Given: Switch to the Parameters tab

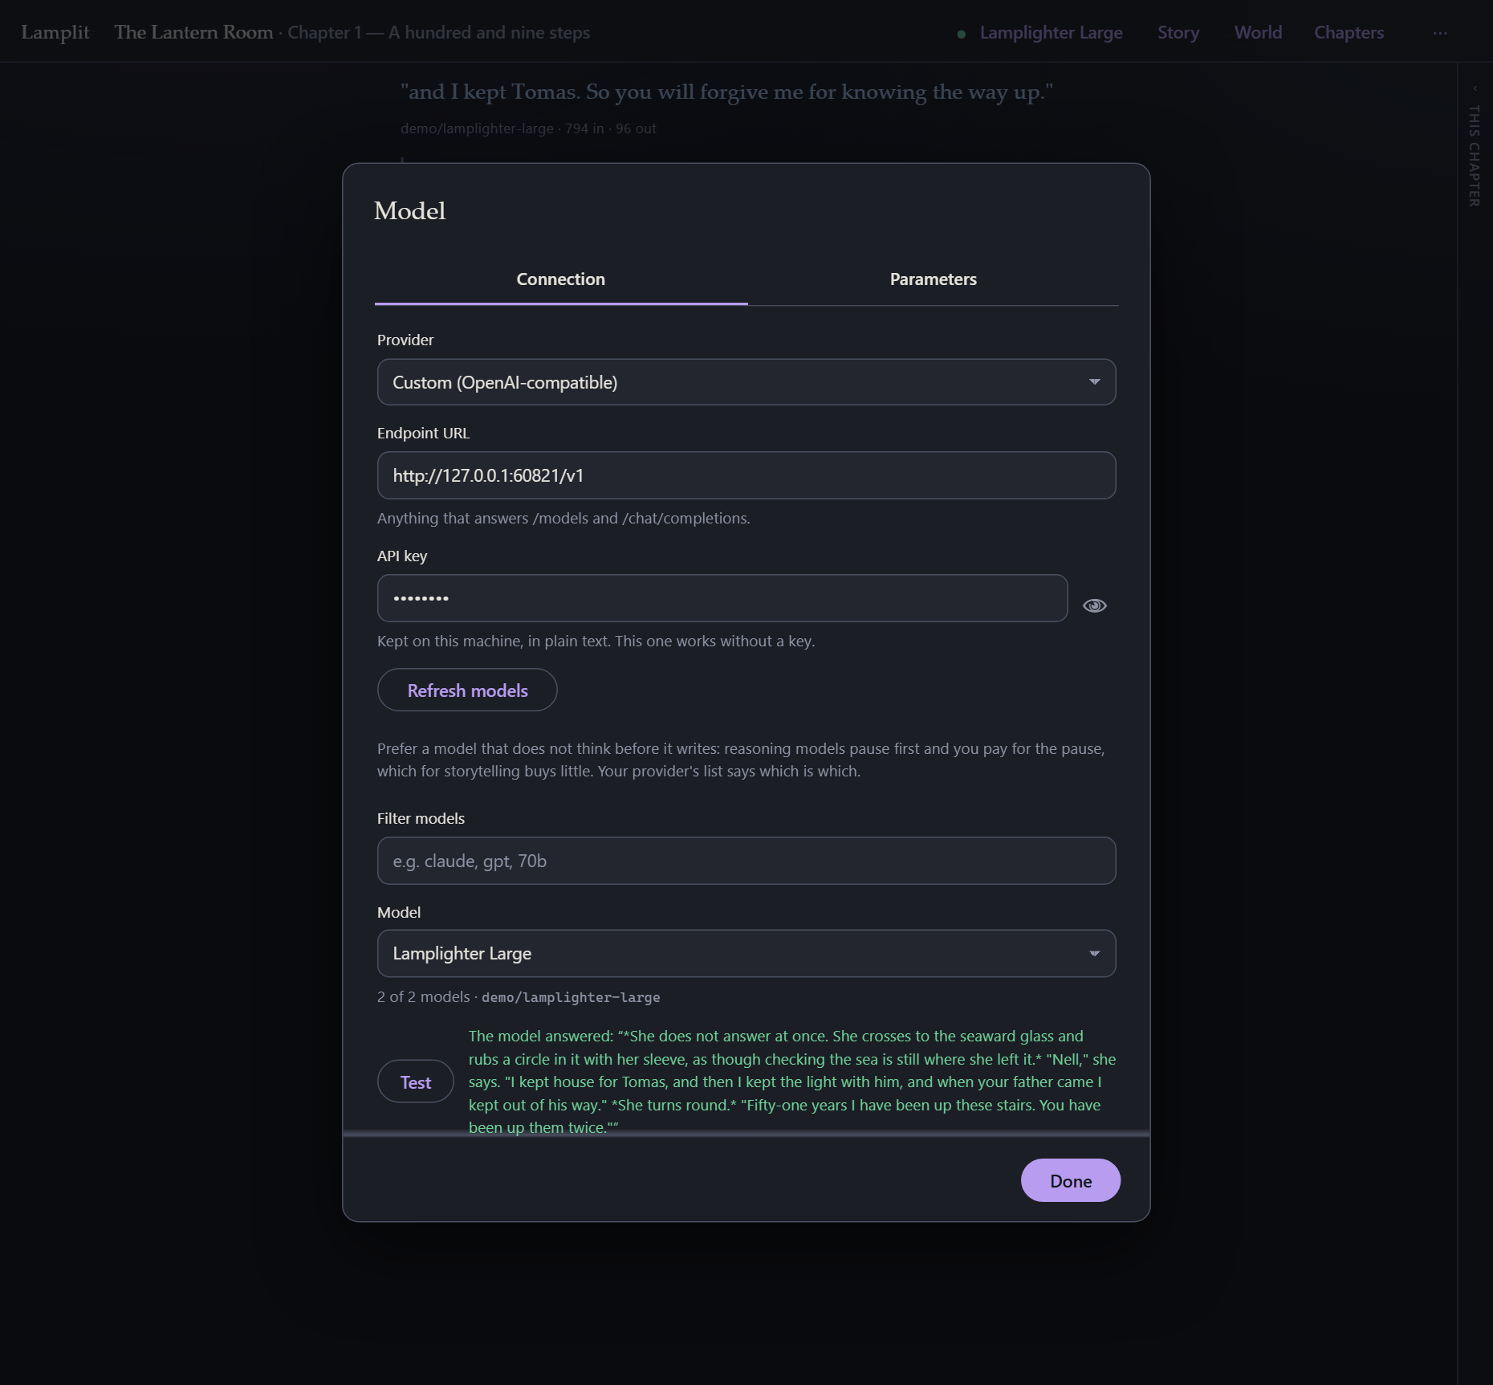Looking at the screenshot, I should pyautogui.click(x=933, y=279).
